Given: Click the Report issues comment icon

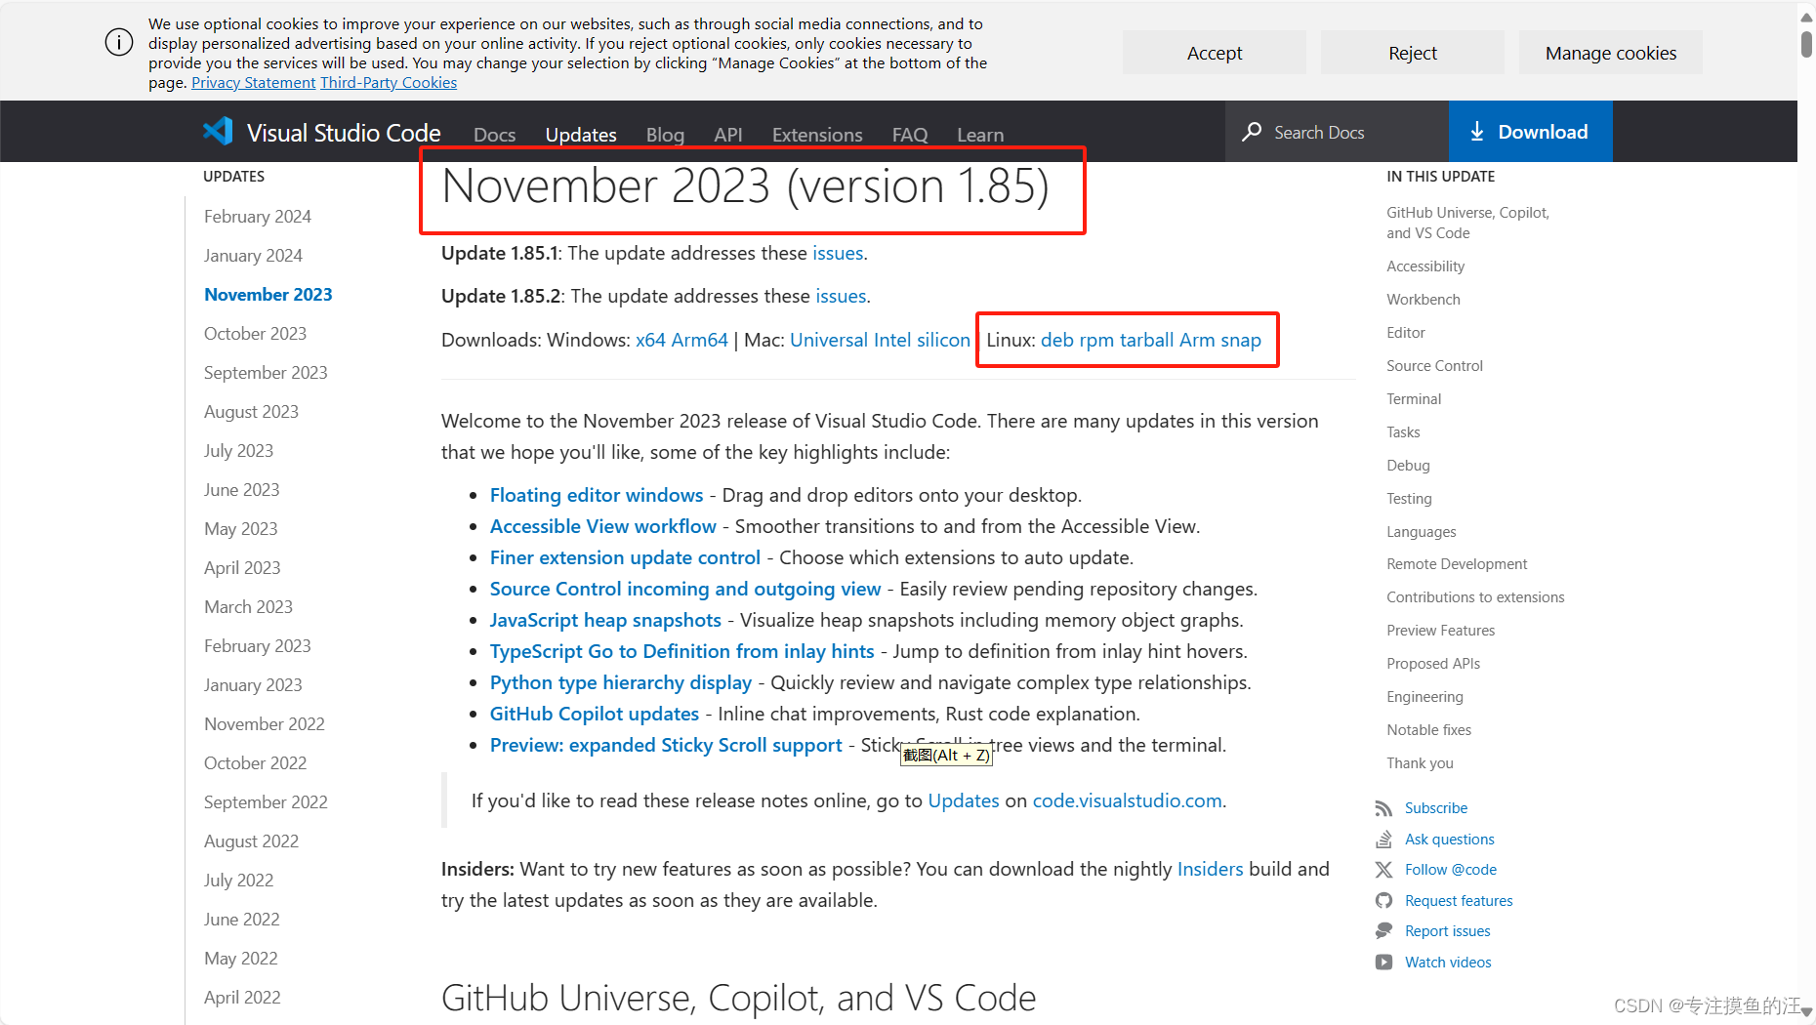Looking at the screenshot, I should tap(1383, 931).
